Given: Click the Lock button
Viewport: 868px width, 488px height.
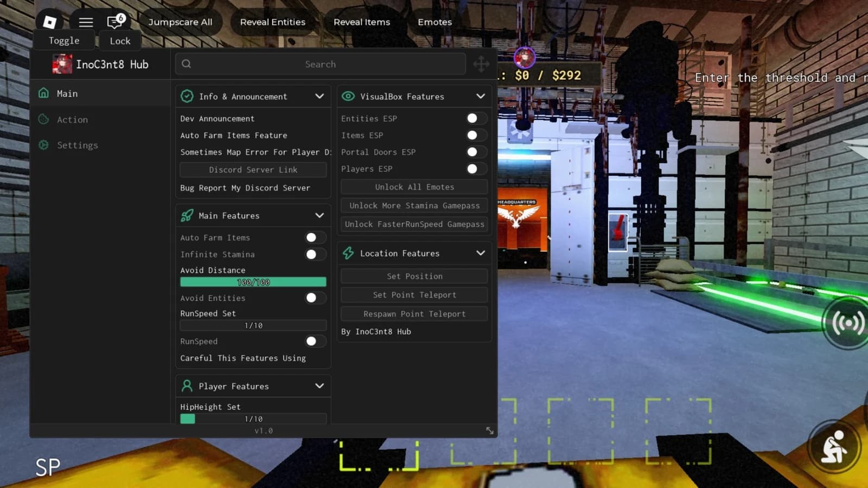Looking at the screenshot, I should click(120, 41).
